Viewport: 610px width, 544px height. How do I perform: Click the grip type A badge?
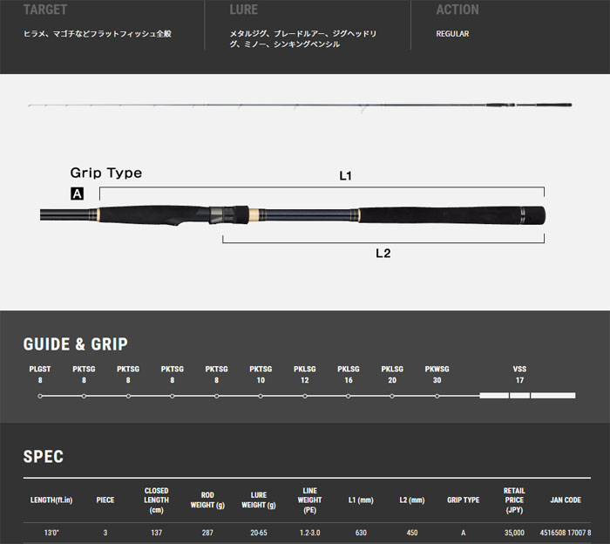[x=77, y=194]
